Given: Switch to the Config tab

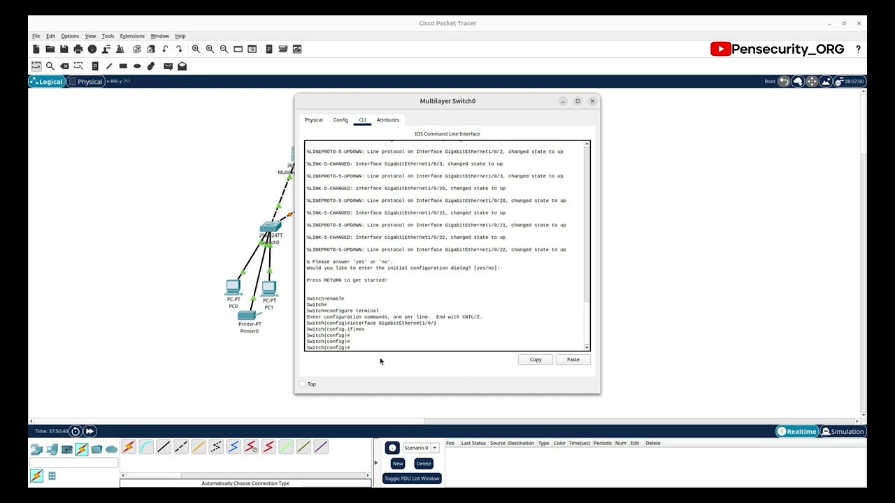Looking at the screenshot, I should click(341, 120).
